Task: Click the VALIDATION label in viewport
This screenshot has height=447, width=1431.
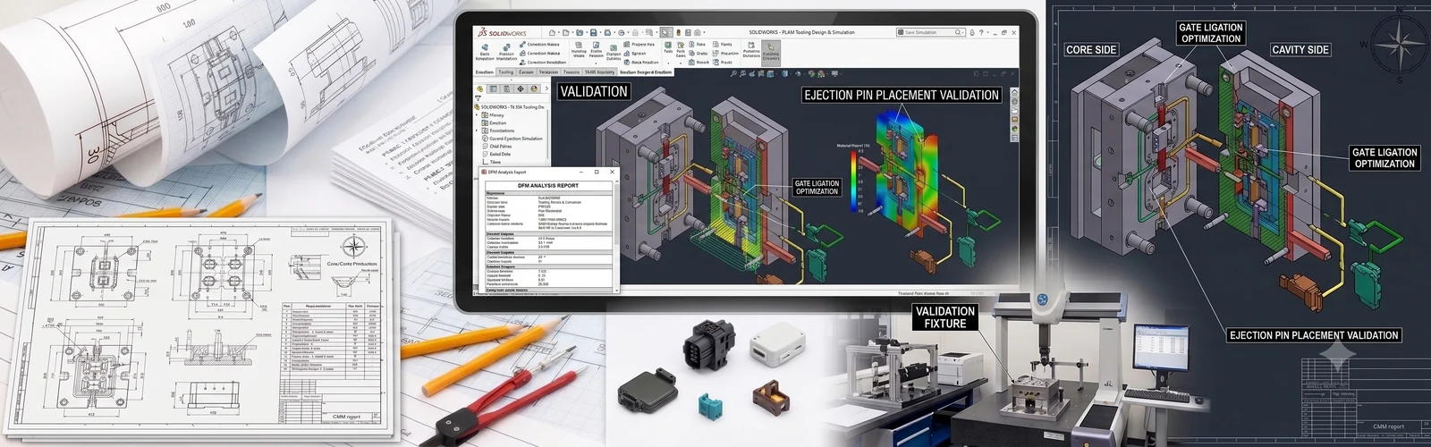Action: coord(594,91)
